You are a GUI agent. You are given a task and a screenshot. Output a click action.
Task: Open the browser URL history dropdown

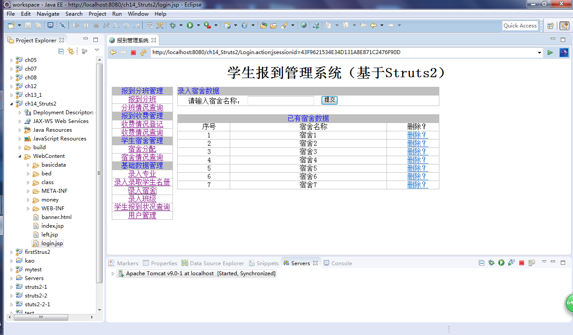pyautogui.click(x=540, y=52)
